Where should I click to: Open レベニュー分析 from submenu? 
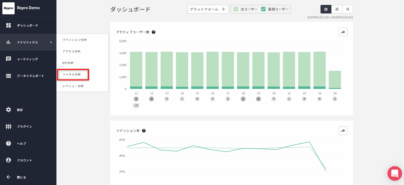[x=73, y=86]
